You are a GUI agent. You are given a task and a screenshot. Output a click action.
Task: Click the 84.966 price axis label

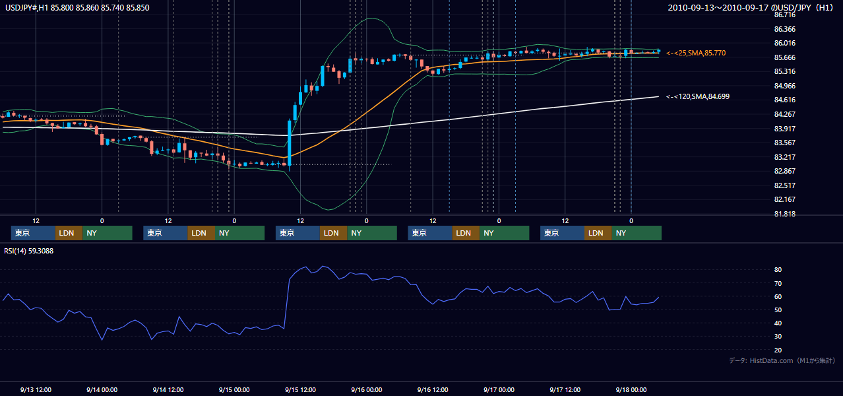pyautogui.click(x=784, y=86)
